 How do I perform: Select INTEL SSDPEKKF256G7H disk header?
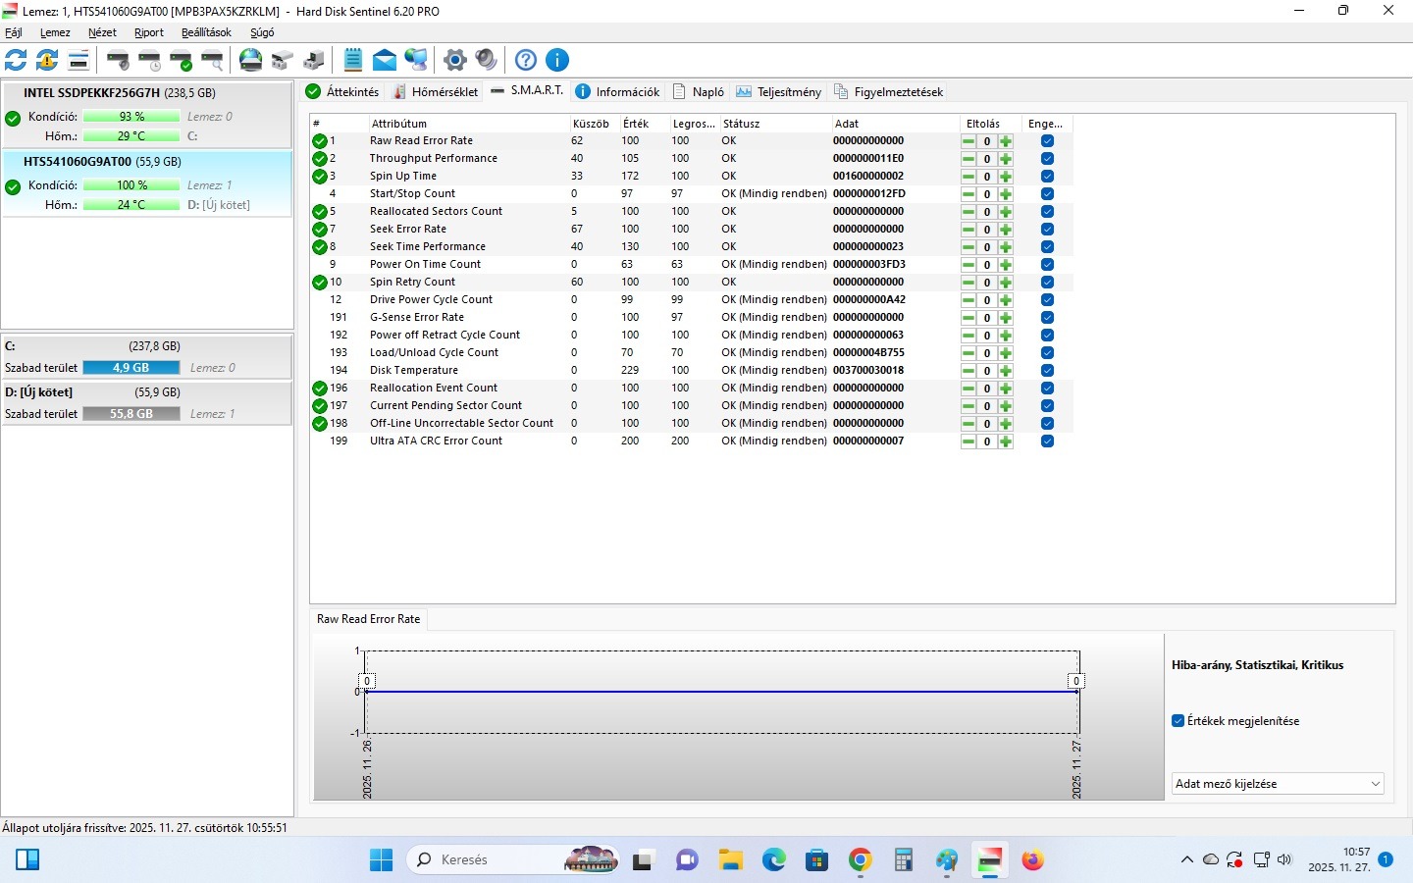point(120,93)
